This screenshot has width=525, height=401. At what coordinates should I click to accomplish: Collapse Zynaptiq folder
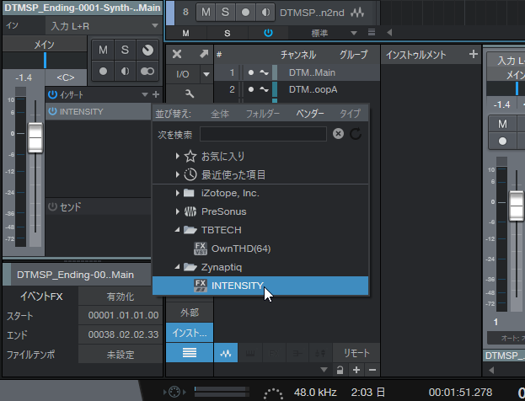coord(177,267)
